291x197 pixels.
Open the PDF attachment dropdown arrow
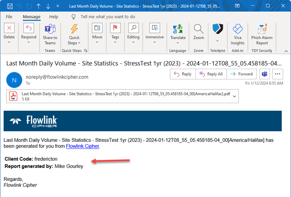tap(234, 96)
